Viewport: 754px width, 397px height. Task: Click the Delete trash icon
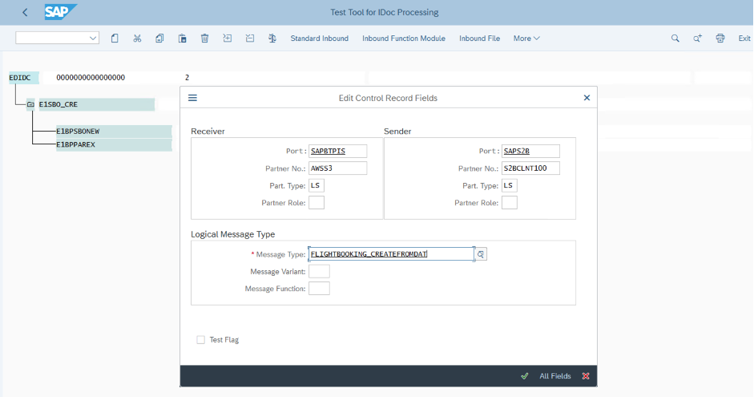pyautogui.click(x=204, y=38)
